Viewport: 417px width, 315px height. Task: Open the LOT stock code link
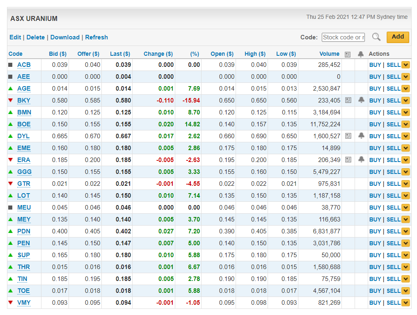[x=23, y=196]
